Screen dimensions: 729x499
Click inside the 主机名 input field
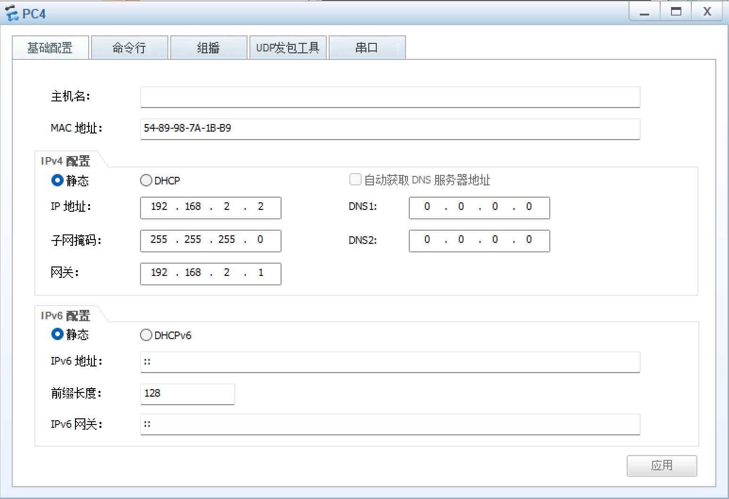pos(389,97)
